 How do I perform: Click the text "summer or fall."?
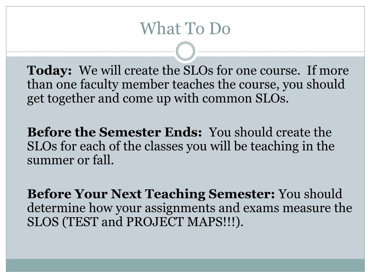pos(71,160)
